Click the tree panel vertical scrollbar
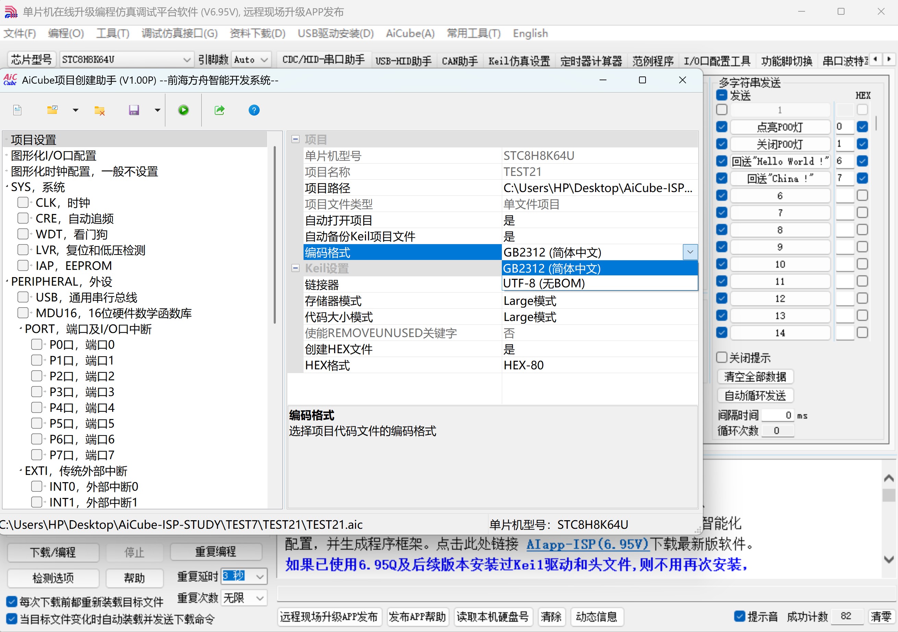 click(x=274, y=235)
